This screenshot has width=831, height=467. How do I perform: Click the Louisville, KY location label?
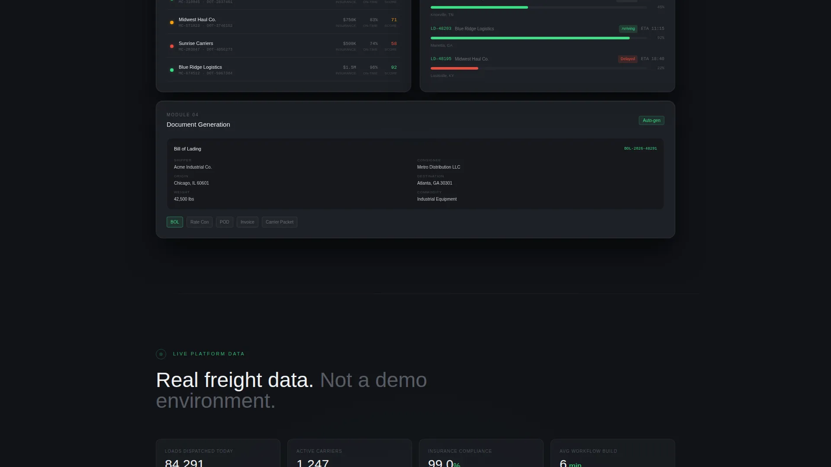pos(442,76)
